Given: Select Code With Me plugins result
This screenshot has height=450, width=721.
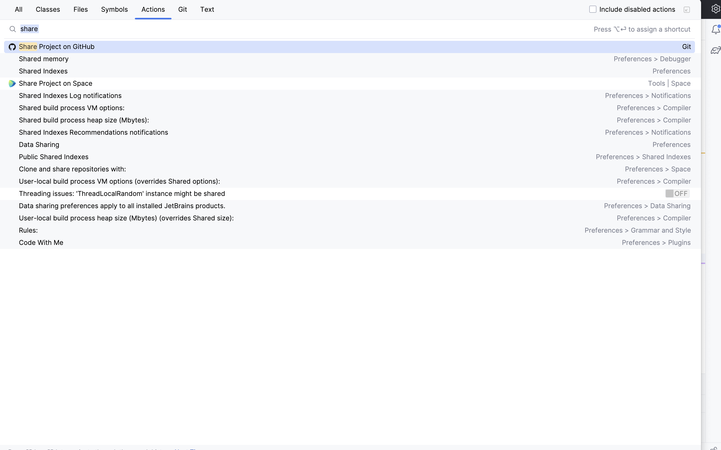Looking at the screenshot, I should (41, 243).
